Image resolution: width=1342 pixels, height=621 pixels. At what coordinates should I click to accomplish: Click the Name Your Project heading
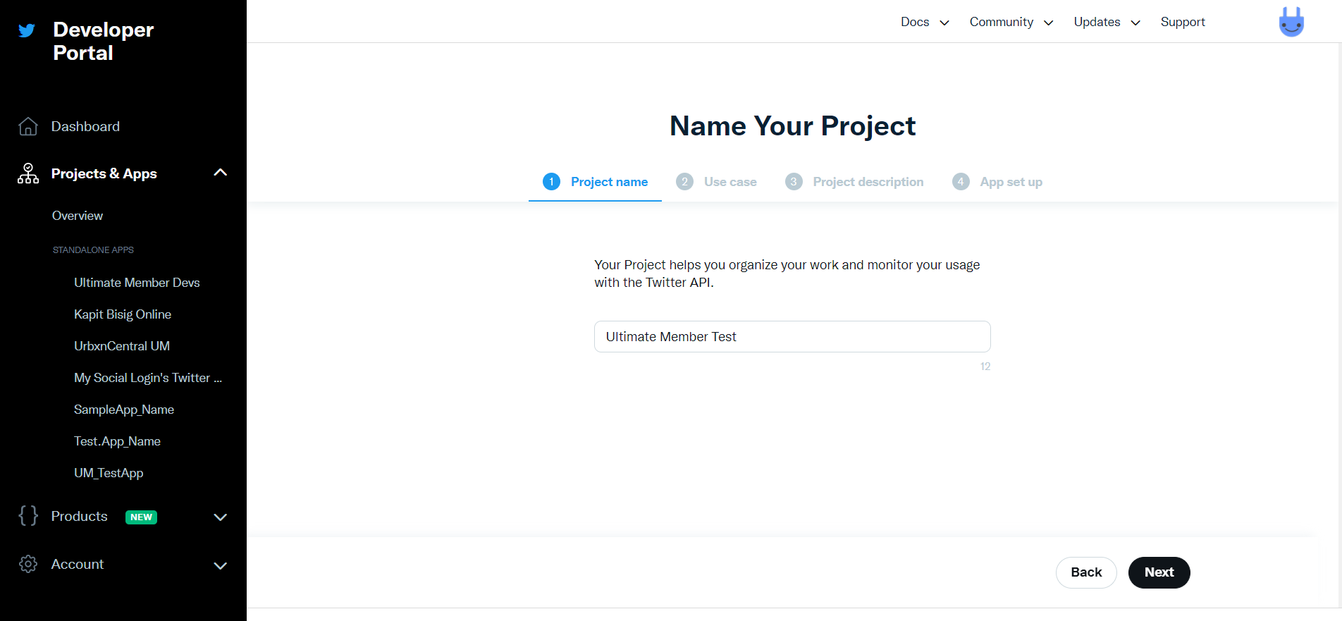(x=792, y=126)
